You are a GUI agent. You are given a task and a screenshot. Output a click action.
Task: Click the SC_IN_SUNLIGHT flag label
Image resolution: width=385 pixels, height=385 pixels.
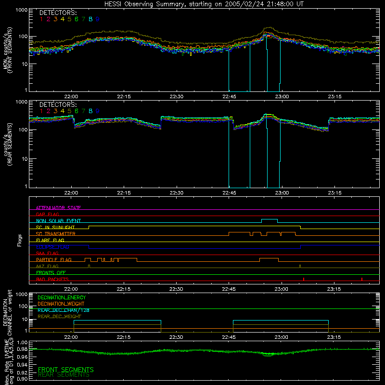point(55,227)
